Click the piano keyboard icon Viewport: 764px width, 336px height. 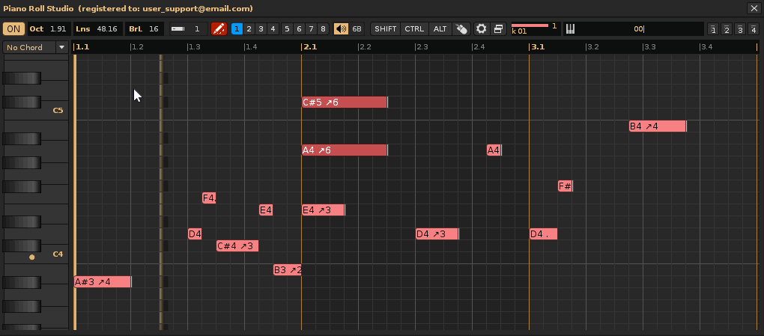(570, 29)
